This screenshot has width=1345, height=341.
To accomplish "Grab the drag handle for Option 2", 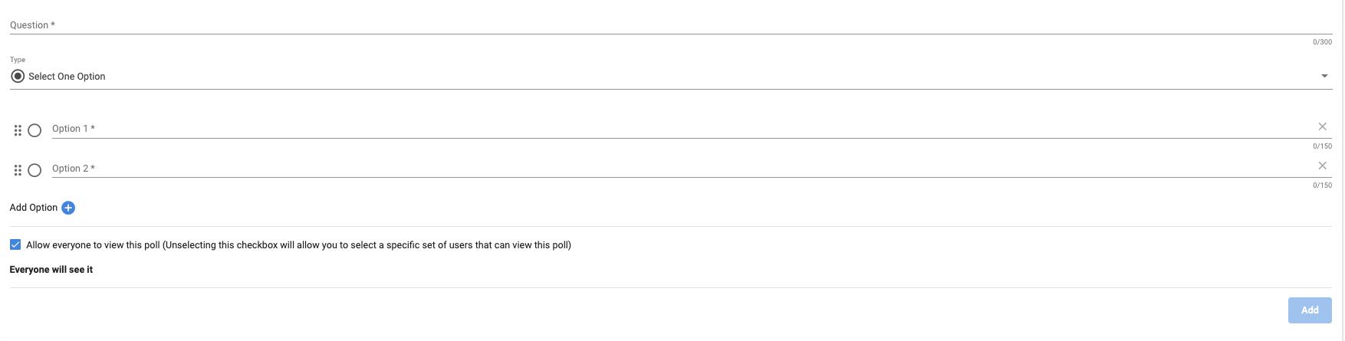I will pyautogui.click(x=18, y=170).
